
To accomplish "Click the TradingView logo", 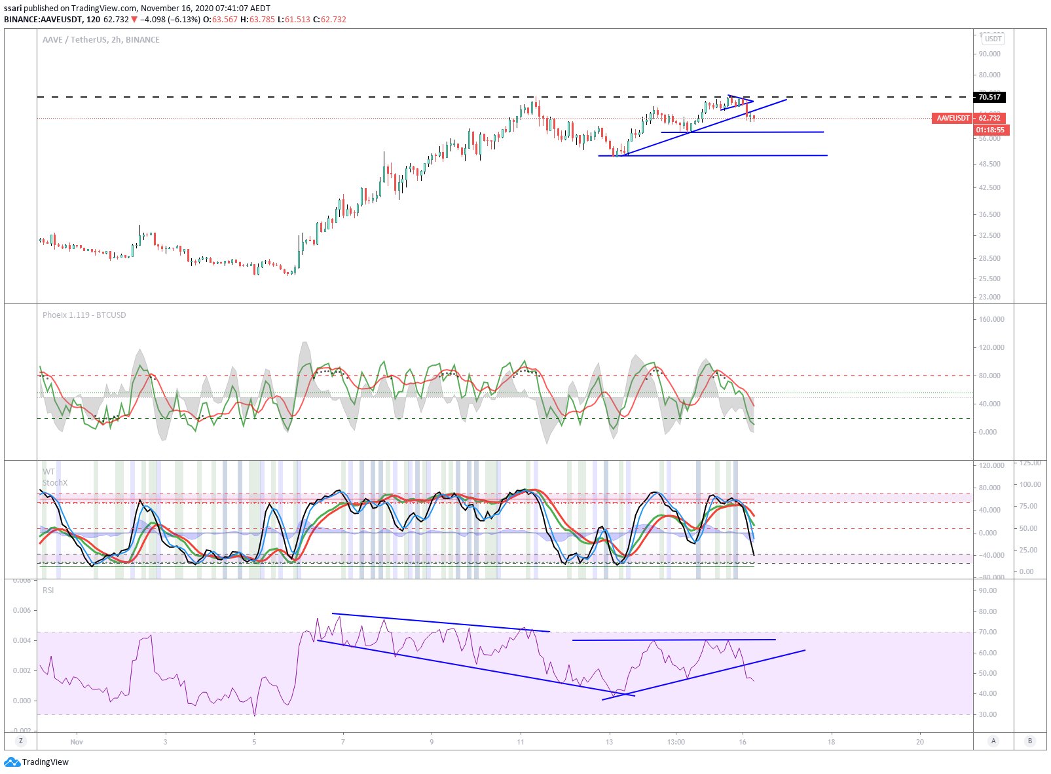I will tap(36, 762).
